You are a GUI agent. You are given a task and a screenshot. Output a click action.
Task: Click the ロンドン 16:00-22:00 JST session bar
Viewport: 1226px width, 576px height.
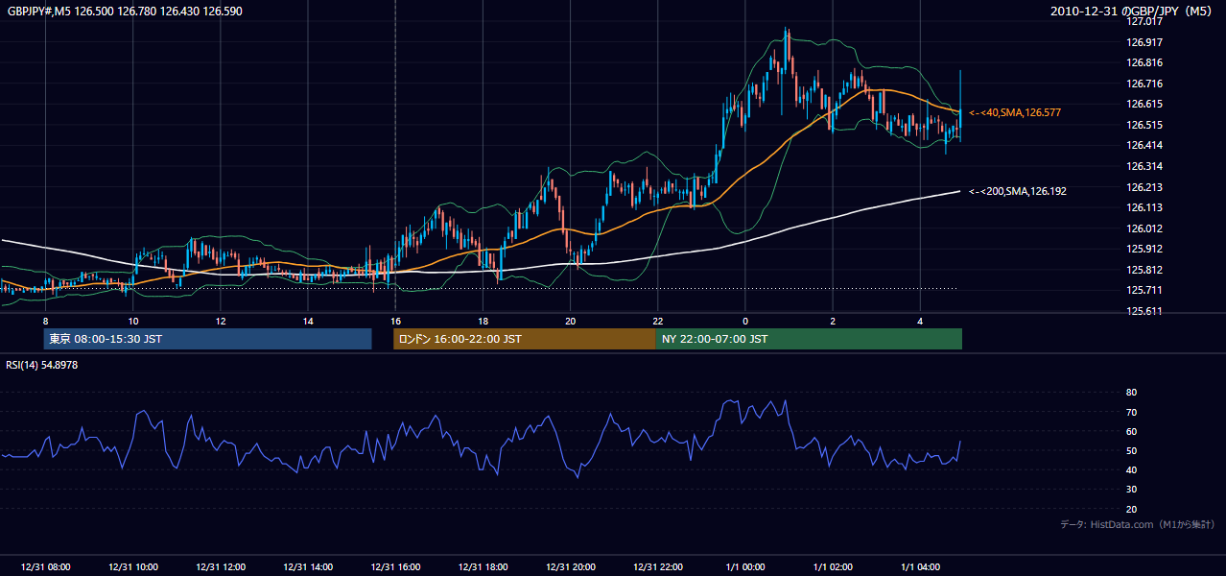524,339
